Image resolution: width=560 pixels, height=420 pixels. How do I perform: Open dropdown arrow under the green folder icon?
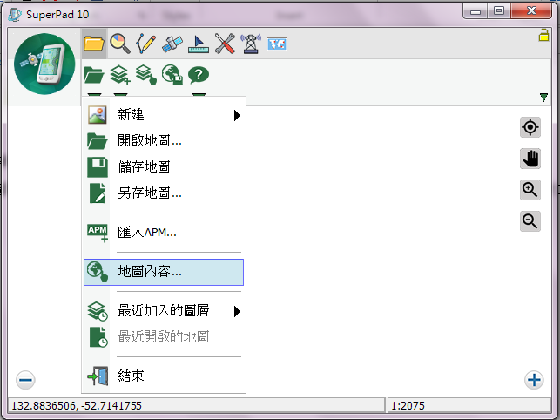point(94,95)
